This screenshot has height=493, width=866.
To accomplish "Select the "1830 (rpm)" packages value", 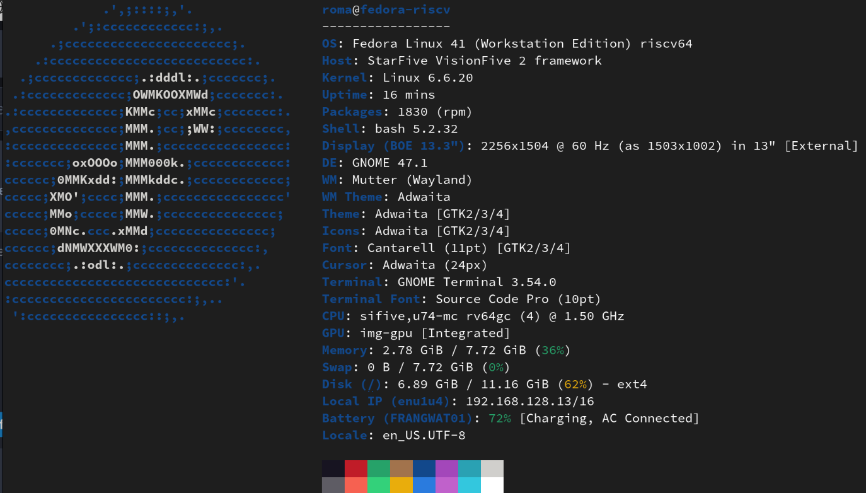I will [x=435, y=112].
